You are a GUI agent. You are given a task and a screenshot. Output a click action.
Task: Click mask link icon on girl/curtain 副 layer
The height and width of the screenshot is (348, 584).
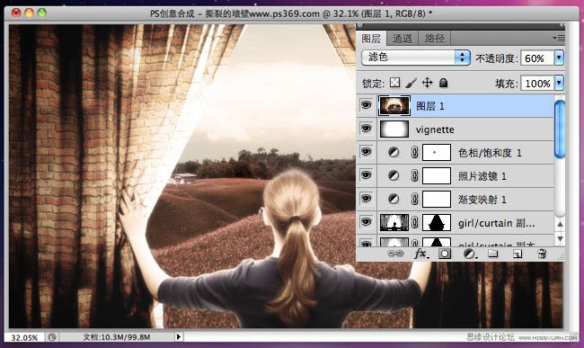coord(414,223)
